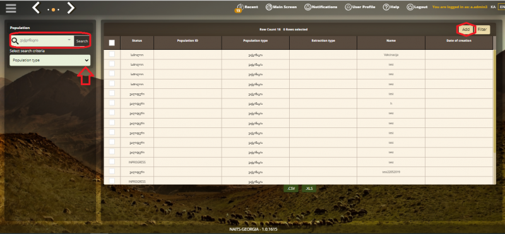Screen dimensions: 505x234
Task: Check the checkbox for row named h
Action: (x=112, y=103)
